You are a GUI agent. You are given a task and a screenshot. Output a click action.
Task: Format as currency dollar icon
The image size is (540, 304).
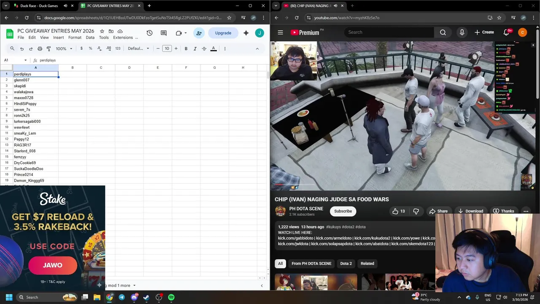[81, 49]
